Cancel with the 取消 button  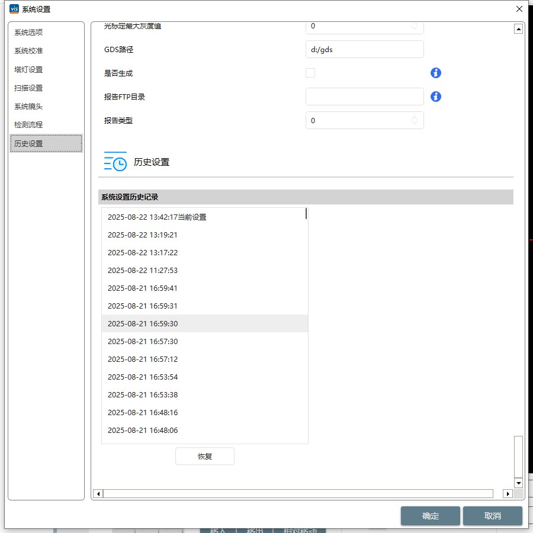click(493, 516)
